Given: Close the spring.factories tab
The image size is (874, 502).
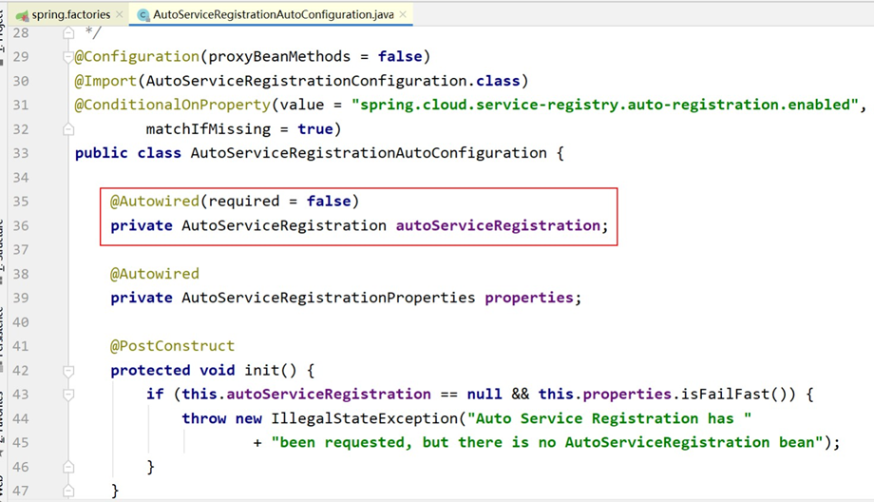Looking at the screenshot, I should 120,14.
